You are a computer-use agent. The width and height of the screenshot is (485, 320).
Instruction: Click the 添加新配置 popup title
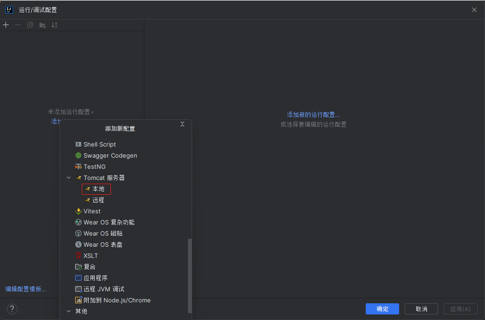click(120, 128)
